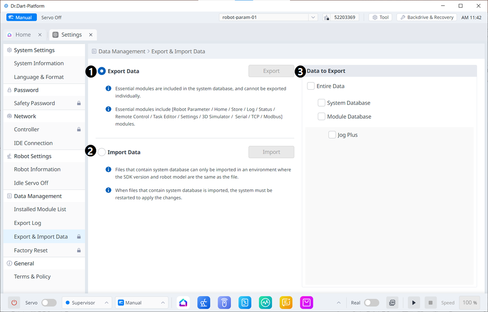Click the Speed 100 % control
This screenshot has height=312, width=488.
click(469, 302)
